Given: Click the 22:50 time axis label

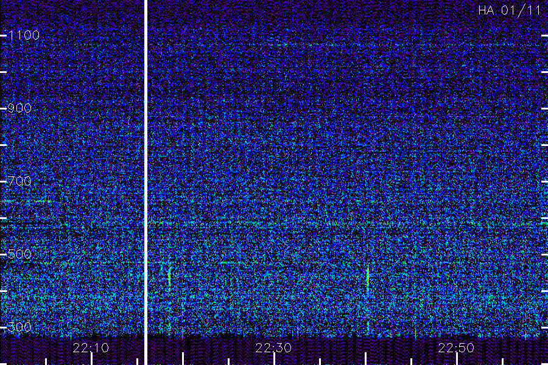Looking at the screenshot, I should tap(456, 348).
